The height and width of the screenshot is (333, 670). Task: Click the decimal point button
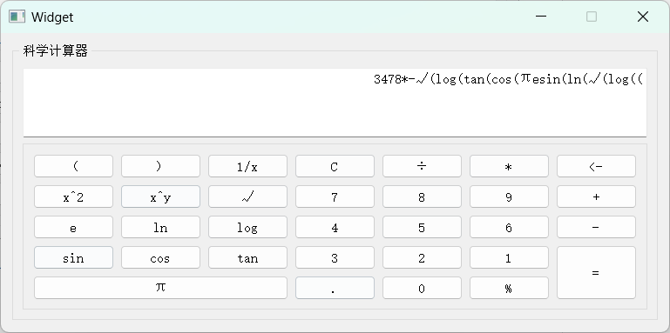(x=335, y=288)
